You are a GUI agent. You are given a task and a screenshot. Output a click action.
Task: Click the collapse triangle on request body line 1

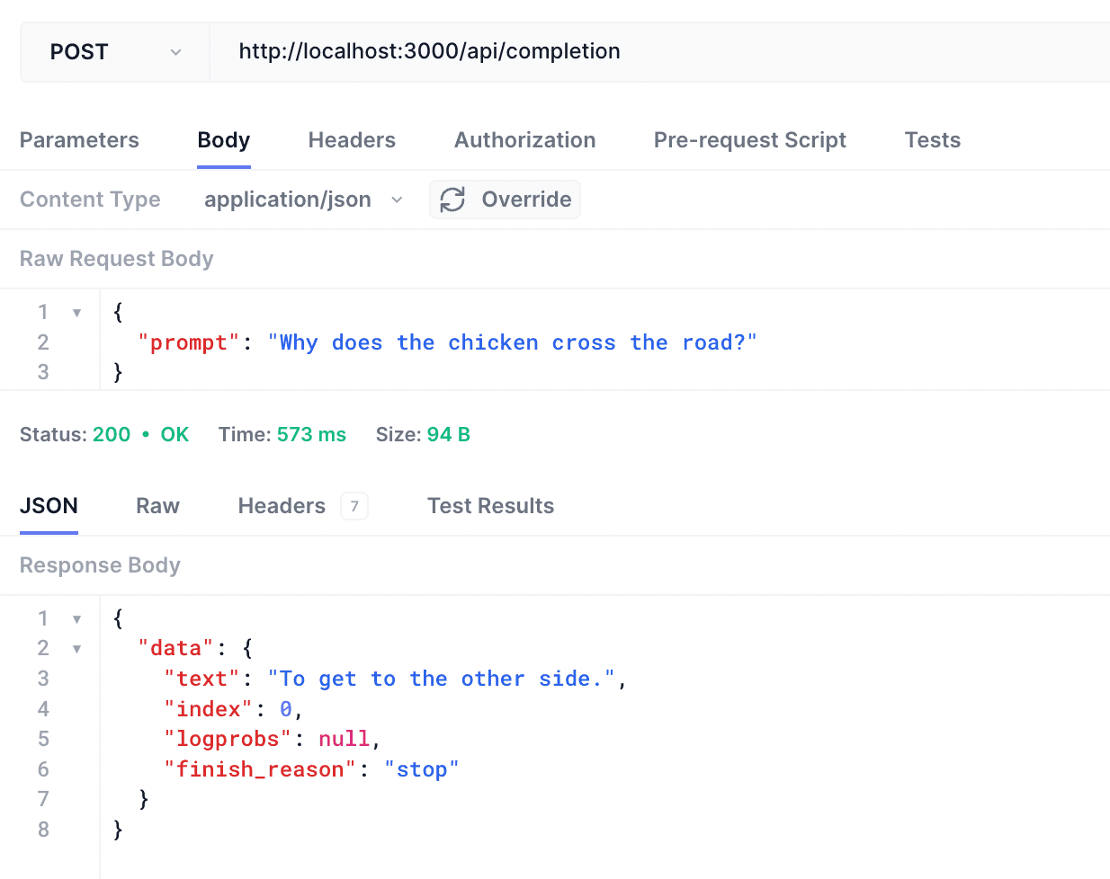coord(76,311)
